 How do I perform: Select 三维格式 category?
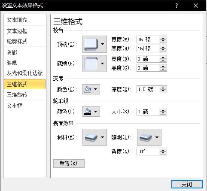point(24,84)
